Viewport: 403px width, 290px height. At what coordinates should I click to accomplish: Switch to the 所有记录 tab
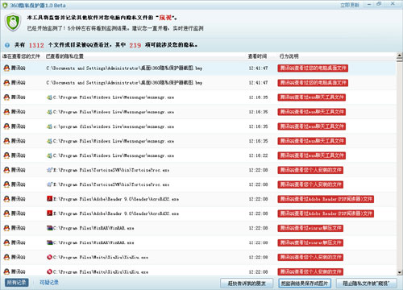click(17, 283)
